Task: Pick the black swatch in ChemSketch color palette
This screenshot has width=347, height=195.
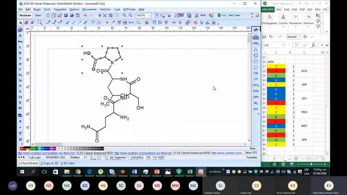Action: (27, 147)
